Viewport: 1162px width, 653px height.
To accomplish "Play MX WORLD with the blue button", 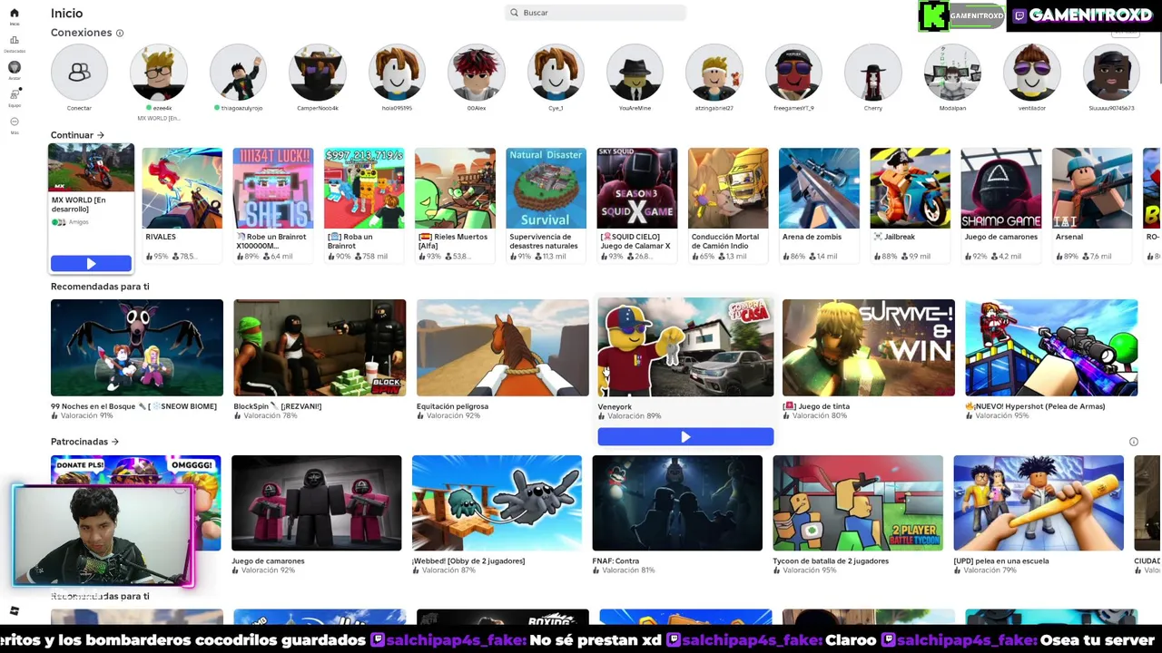I will pos(91,264).
